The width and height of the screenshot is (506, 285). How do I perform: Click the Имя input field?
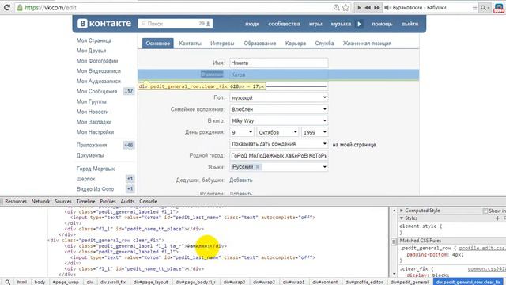click(x=279, y=63)
